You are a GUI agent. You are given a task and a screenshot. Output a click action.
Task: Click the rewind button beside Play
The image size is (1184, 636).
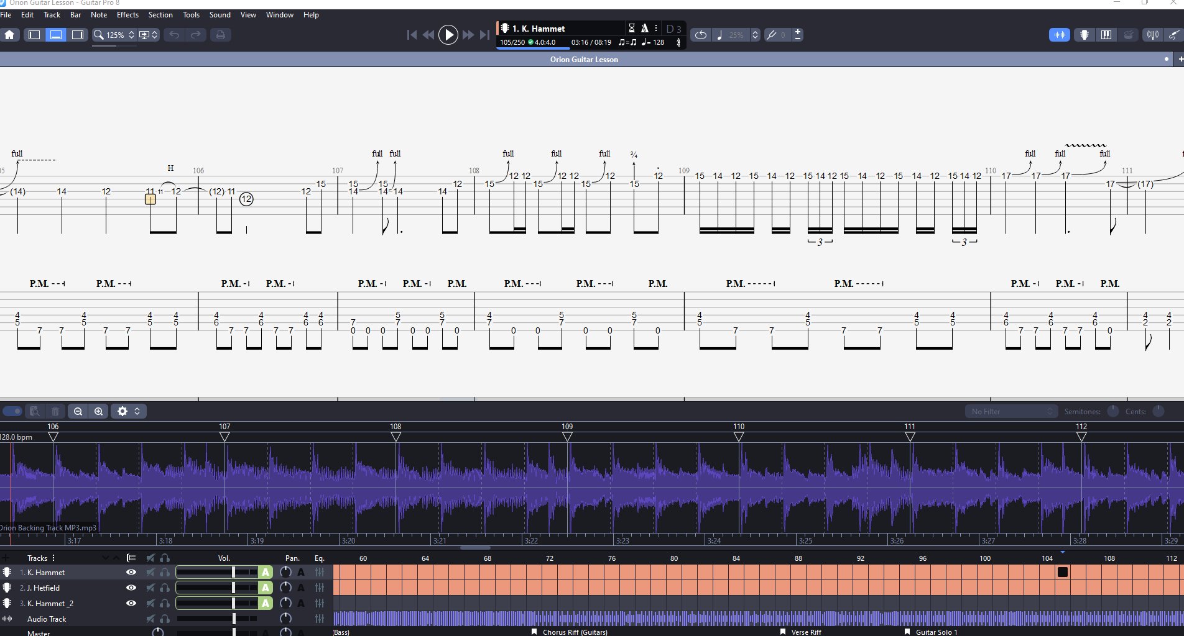point(428,35)
